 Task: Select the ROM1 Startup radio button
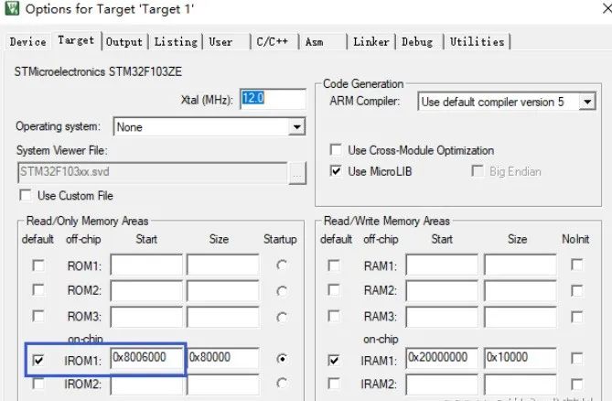[x=282, y=266]
